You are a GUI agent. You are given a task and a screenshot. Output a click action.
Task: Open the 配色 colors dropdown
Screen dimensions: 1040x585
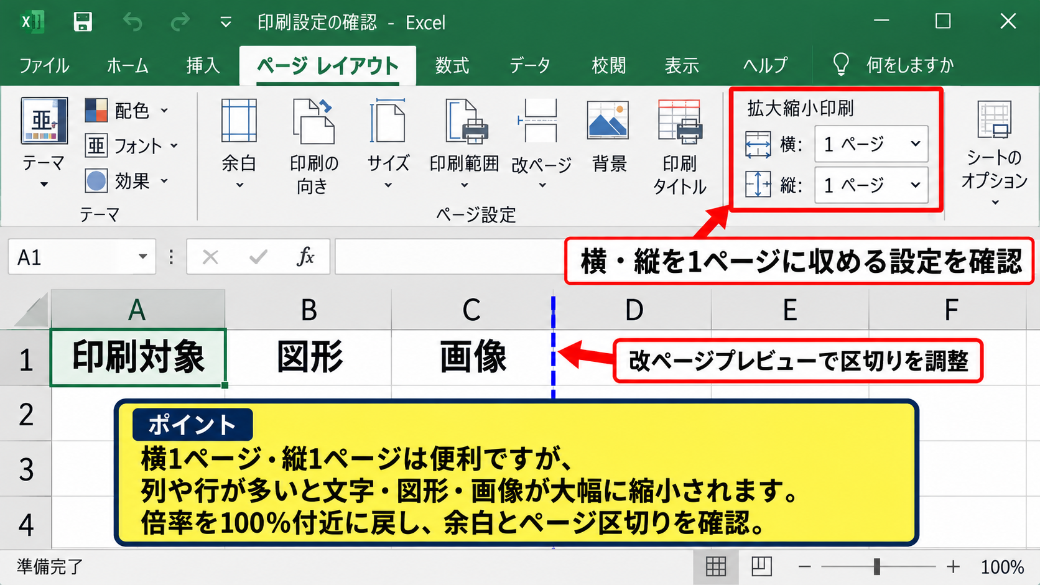coord(127,111)
